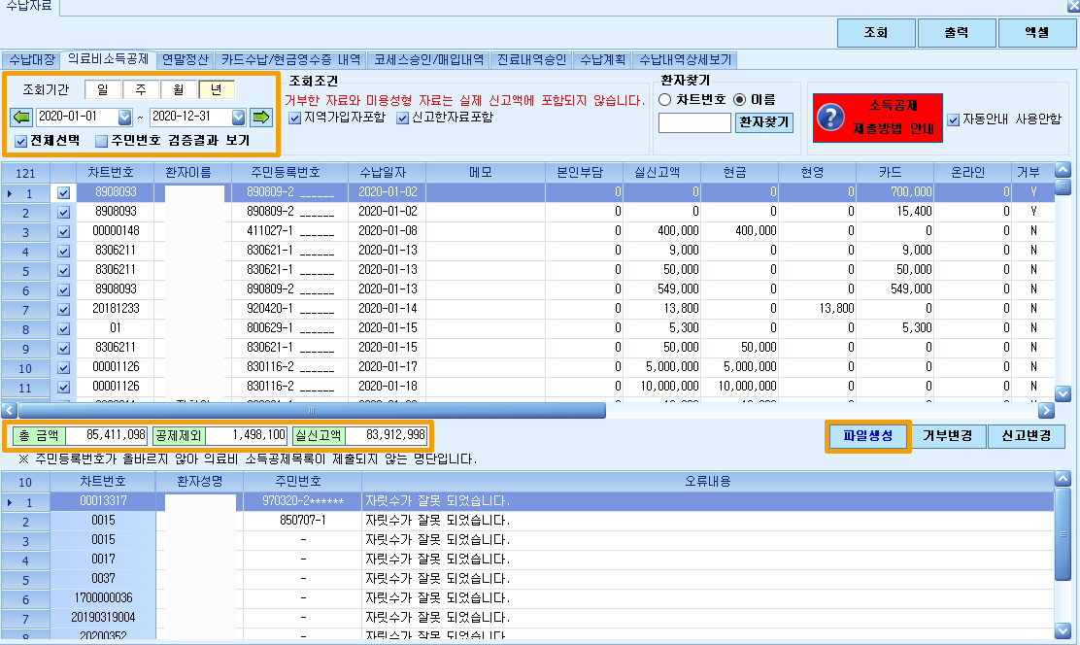This screenshot has width=1080, height=645.
Task: Select error row with chart 20190319004
Action: (527, 618)
